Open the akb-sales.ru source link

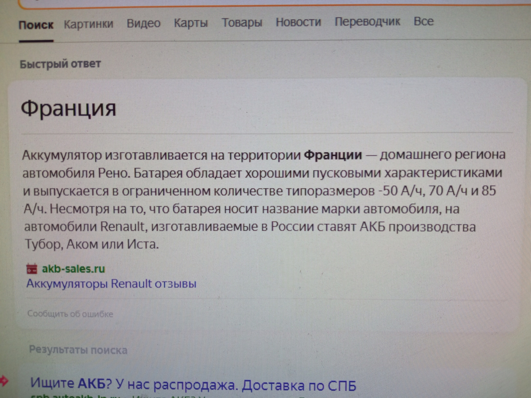click(73, 269)
